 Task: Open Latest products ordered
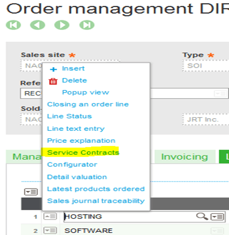[96, 189]
